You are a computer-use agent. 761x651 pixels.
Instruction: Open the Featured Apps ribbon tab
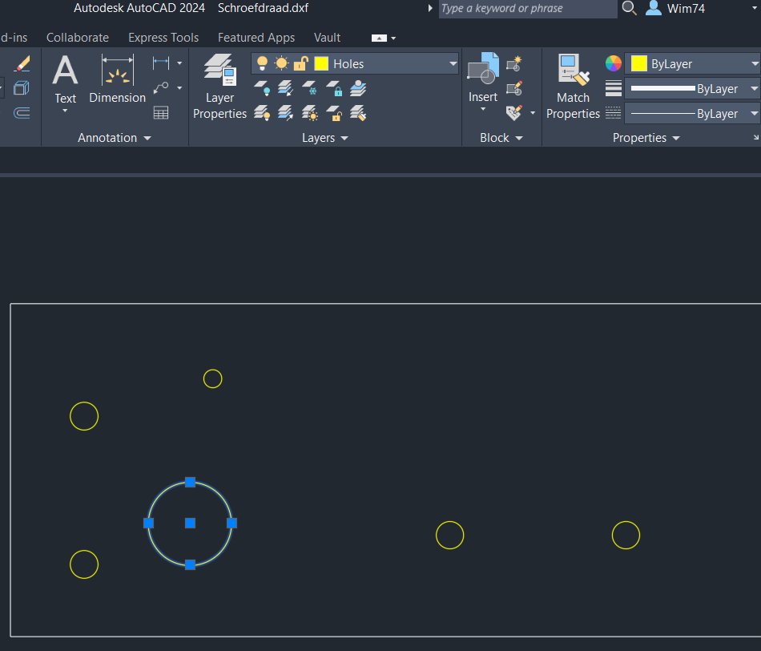256,38
